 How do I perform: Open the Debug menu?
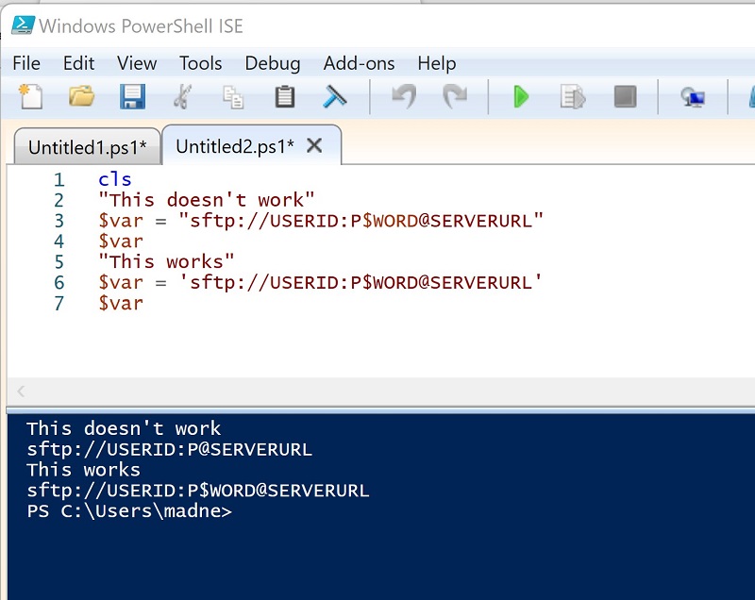(273, 63)
